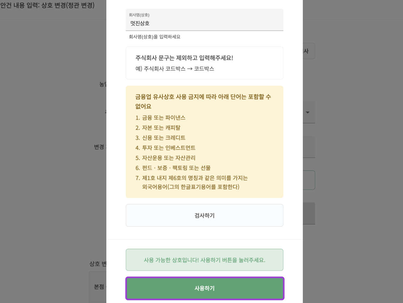Image resolution: width=403 pixels, height=303 pixels.
Task: Click the 주식회사 exclusion notice card
Action: [x=204, y=63]
